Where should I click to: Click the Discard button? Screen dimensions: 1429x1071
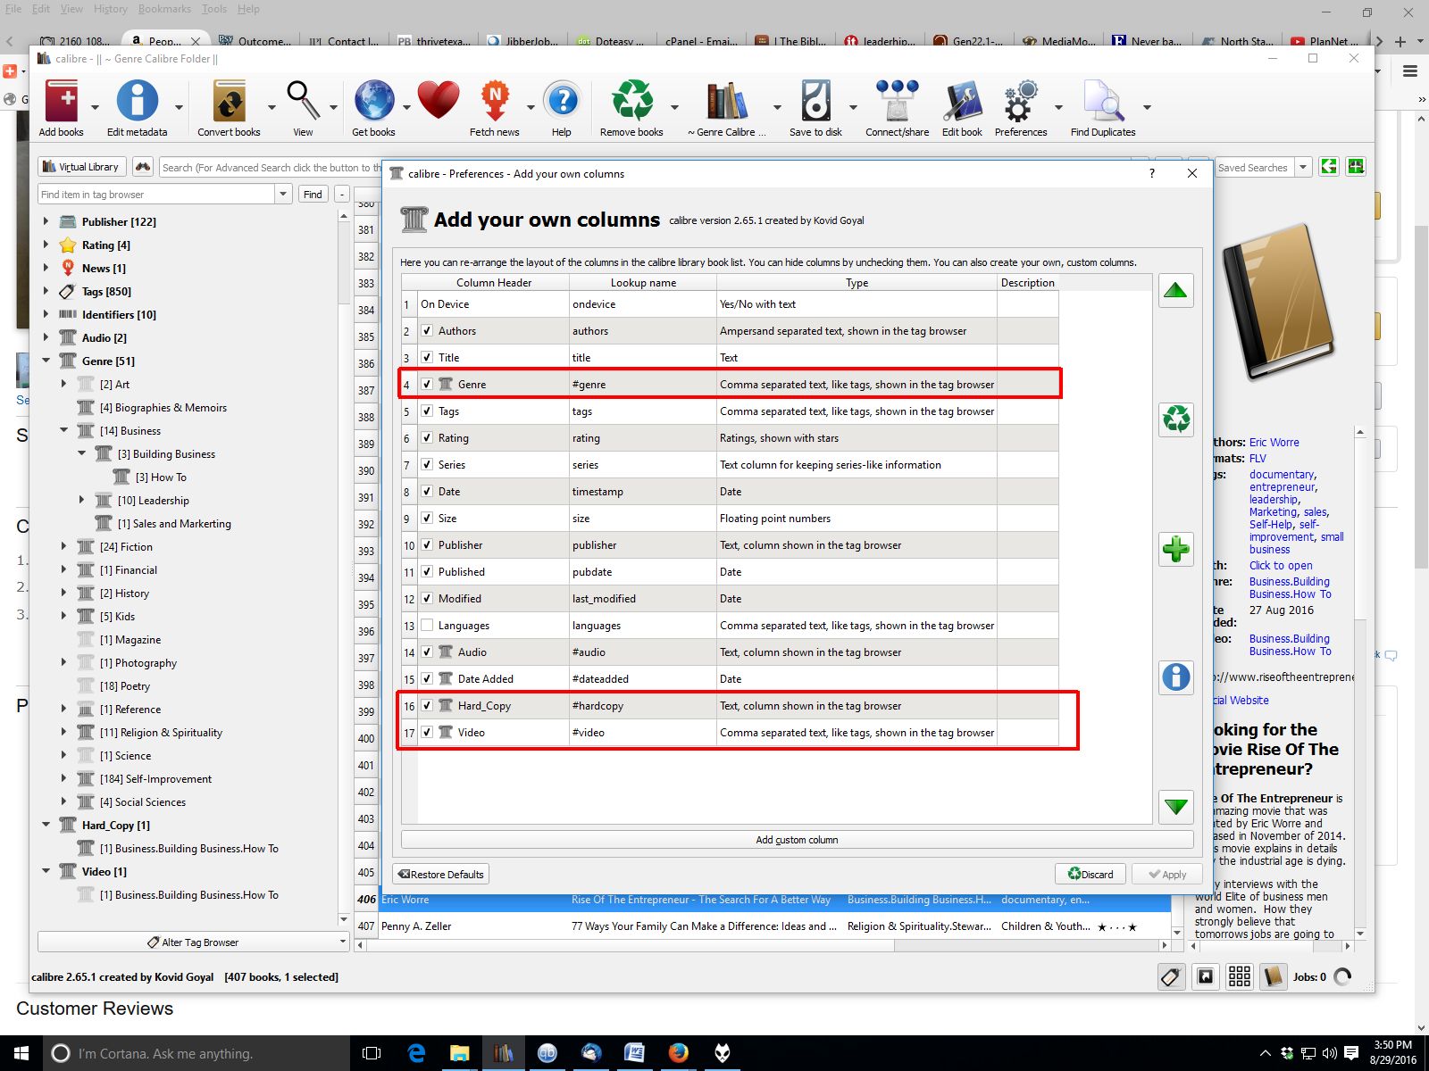coord(1091,875)
